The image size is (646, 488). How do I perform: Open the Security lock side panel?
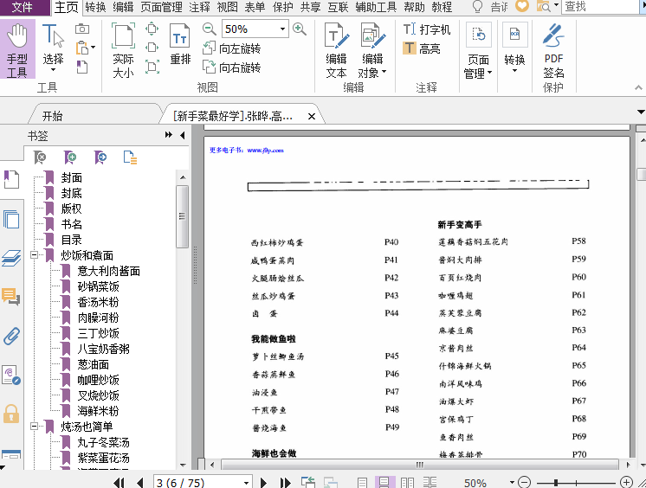point(11,414)
